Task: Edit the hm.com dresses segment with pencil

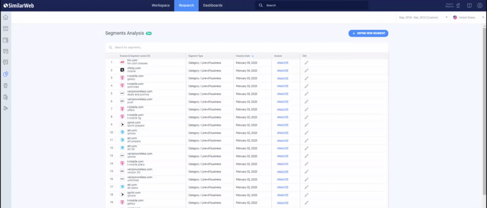Action: 306,63
